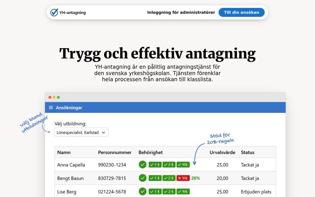Viewport: 315px width, 197px height.
Task: Click the Ansökningar header title
Action: 69,108
